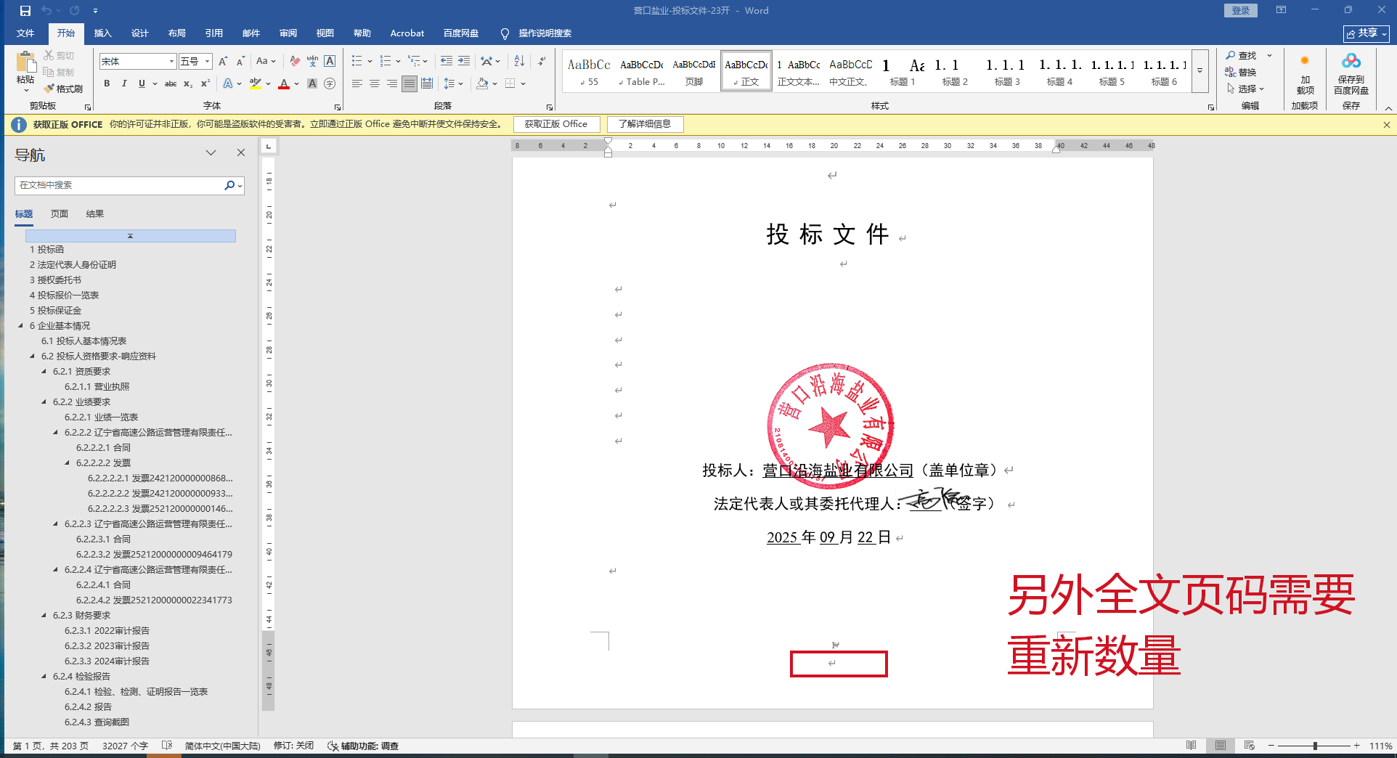This screenshot has width=1397, height=758.
Task: Close the yellow Office license notification bar
Action: click(x=1386, y=125)
